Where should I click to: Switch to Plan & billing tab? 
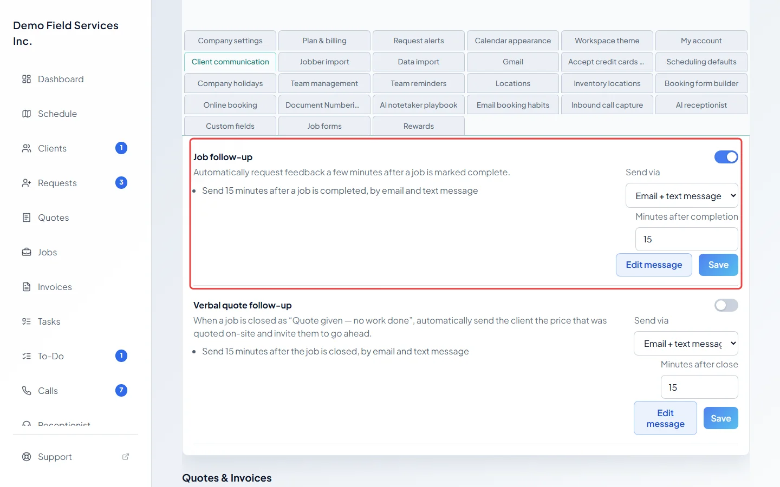324,41
